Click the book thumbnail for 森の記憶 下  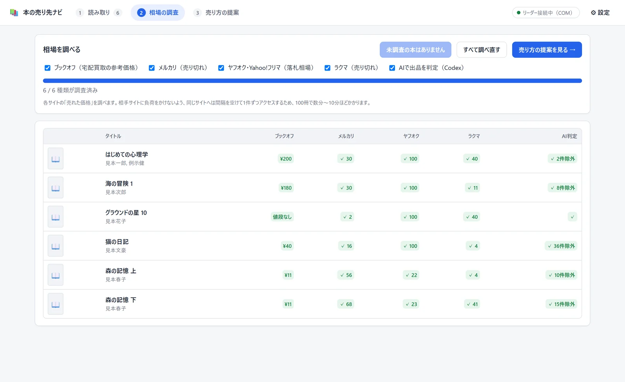55,304
